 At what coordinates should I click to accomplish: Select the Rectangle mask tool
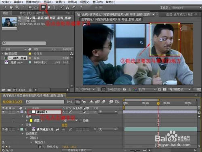tap(43, 7)
